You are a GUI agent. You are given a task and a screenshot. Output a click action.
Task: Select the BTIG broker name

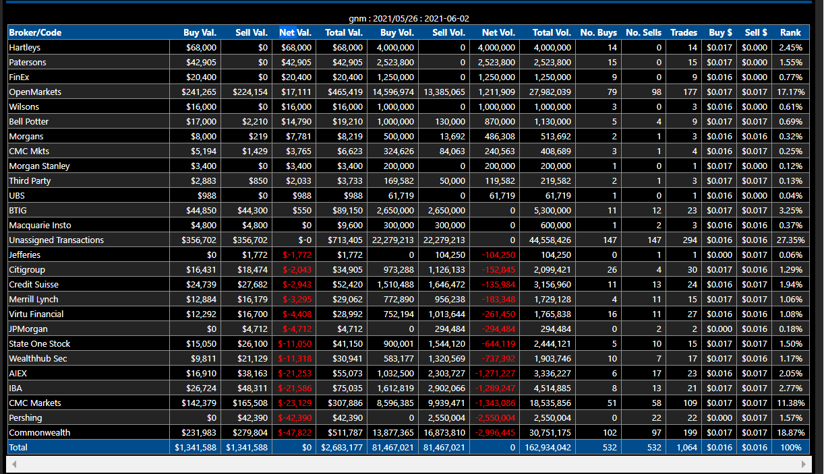[x=18, y=210]
